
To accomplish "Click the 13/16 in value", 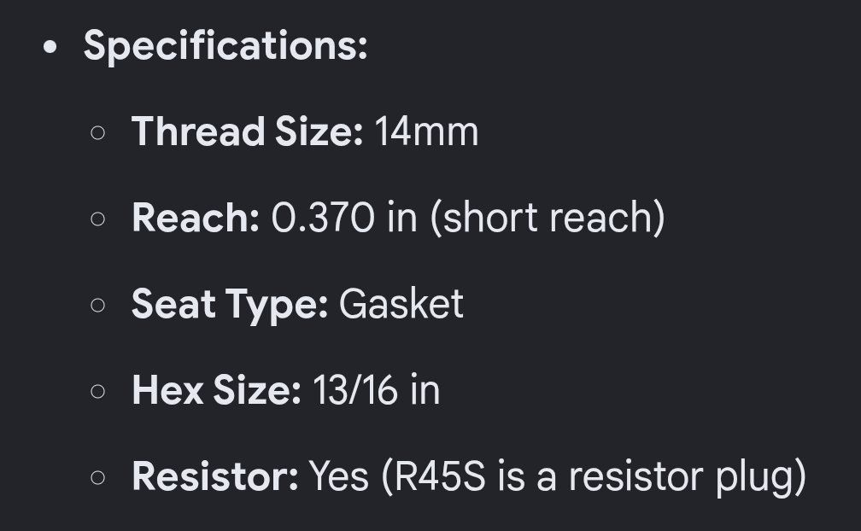I will point(377,390).
